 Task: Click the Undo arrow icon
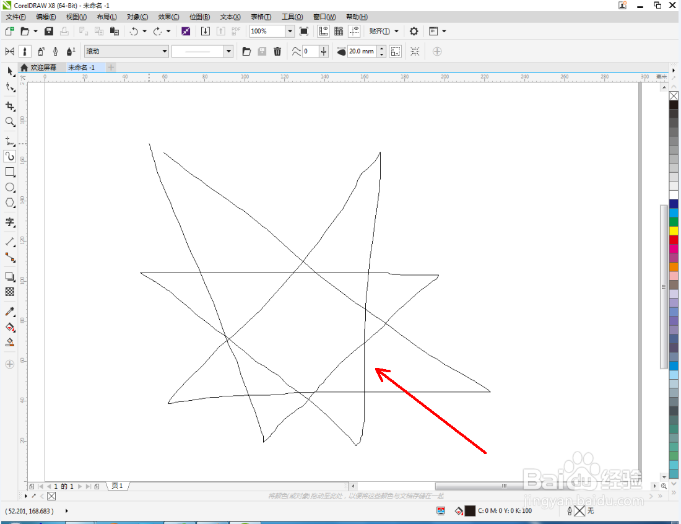click(134, 32)
